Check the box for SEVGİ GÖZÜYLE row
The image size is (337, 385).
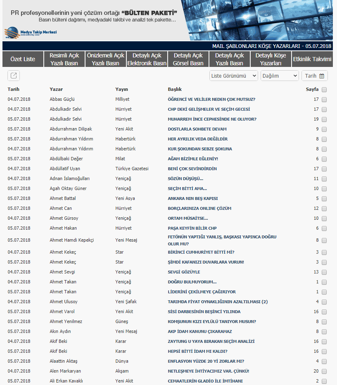click(x=324, y=272)
